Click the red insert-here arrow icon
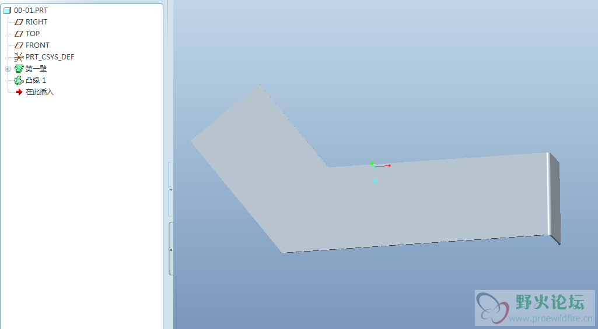The height and width of the screenshot is (329, 598). pos(19,92)
